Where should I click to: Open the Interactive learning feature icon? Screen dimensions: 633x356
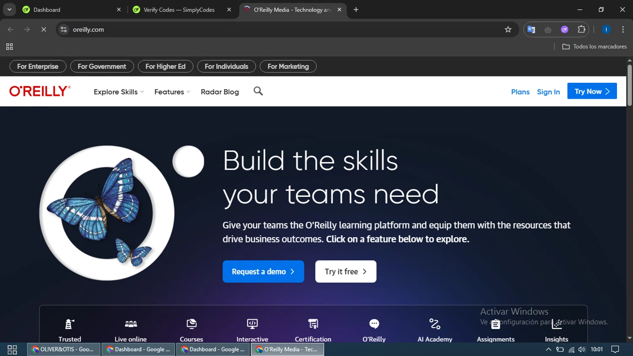click(252, 324)
